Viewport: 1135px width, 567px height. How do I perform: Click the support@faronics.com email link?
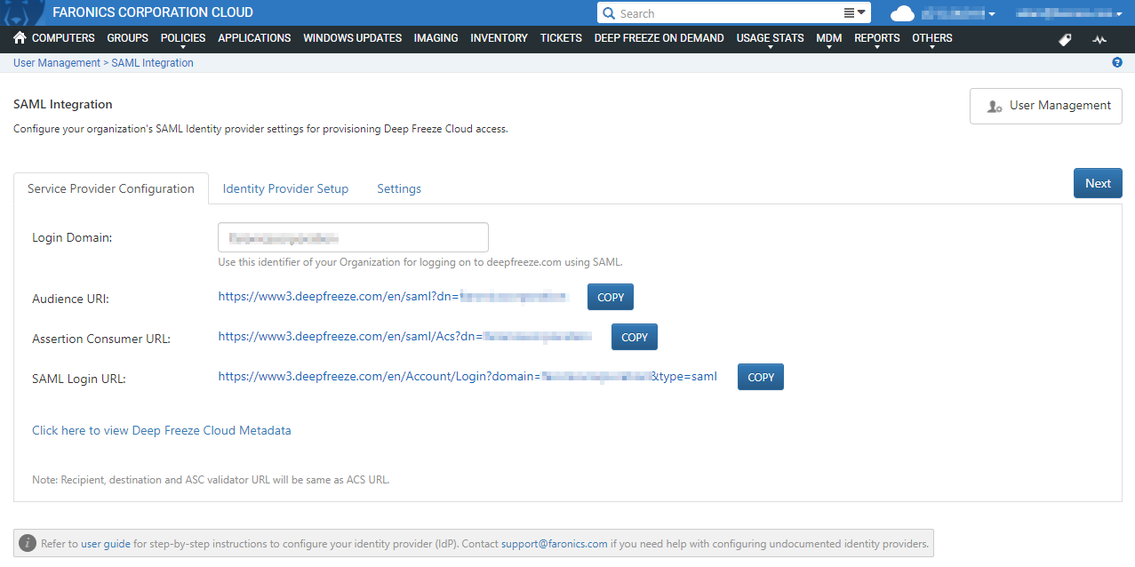point(555,543)
